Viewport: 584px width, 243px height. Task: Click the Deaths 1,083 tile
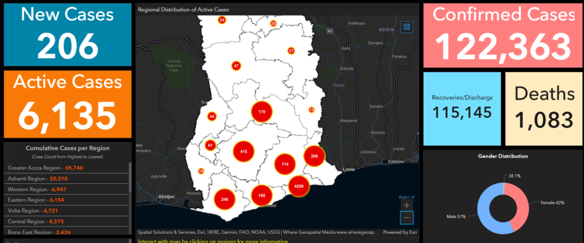coord(544,109)
